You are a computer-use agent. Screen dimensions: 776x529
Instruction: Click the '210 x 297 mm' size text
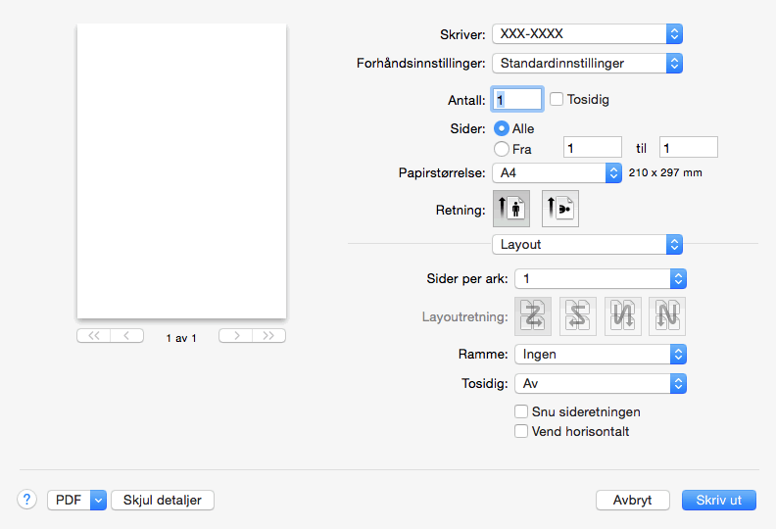(665, 172)
